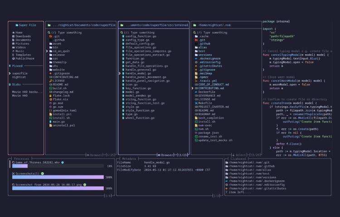The width and height of the screenshot is (340, 217).
Task: Click the Music note icon in sidebar
Action: tap(13, 51)
